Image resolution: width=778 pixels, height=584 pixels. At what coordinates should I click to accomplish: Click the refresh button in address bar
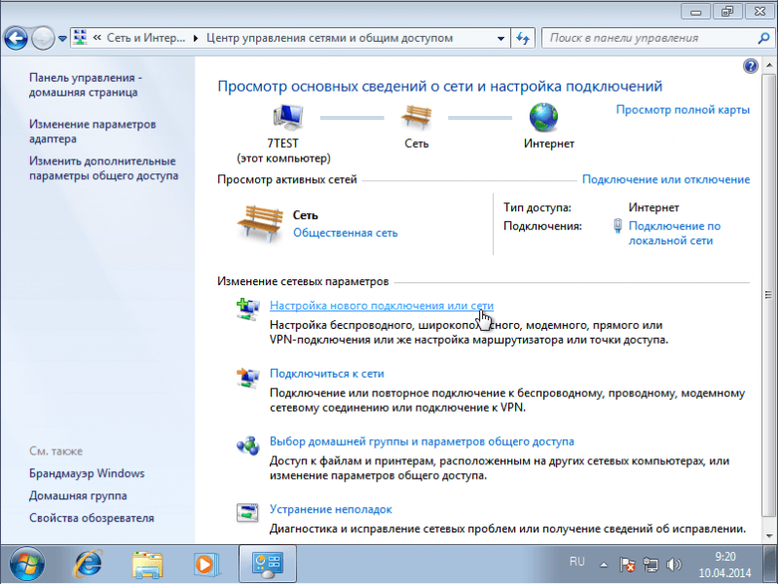[x=523, y=38]
